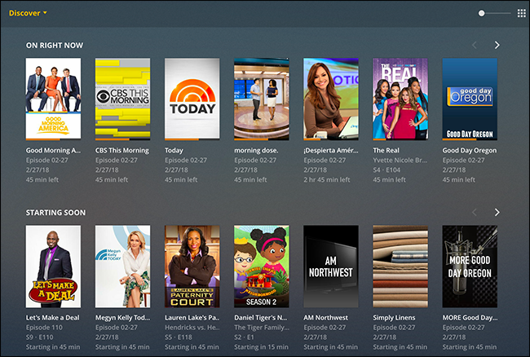The height and width of the screenshot is (357, 530).
Task: Click the 'Daniel Tiger's N...' title
Action: (261, 318)
